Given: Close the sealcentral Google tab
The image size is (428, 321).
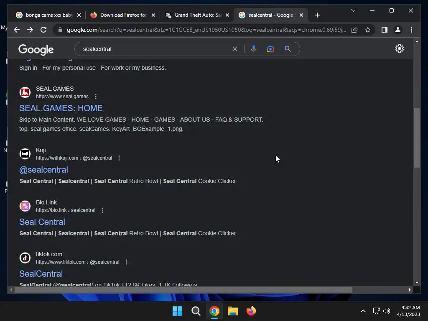Looking at the screenshot, I should (301, 15).
